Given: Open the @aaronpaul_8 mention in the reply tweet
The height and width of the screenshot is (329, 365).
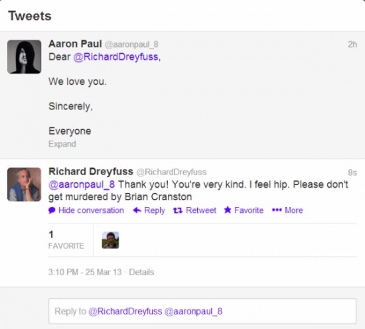Looking at the screenshot, I should point(82,184).
